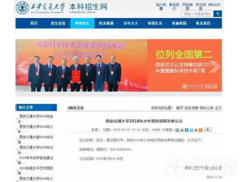Expand the 院系滚动 navigation dropdown
The height and width of the screenshot is (182, 245).
(x=117, y=24)
